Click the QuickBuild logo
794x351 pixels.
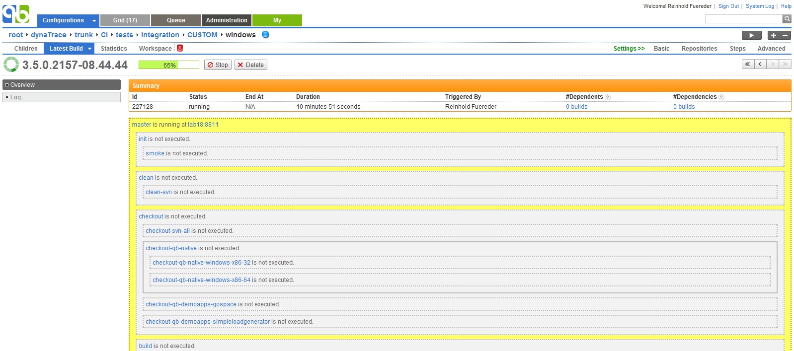[x=16, y=14]
